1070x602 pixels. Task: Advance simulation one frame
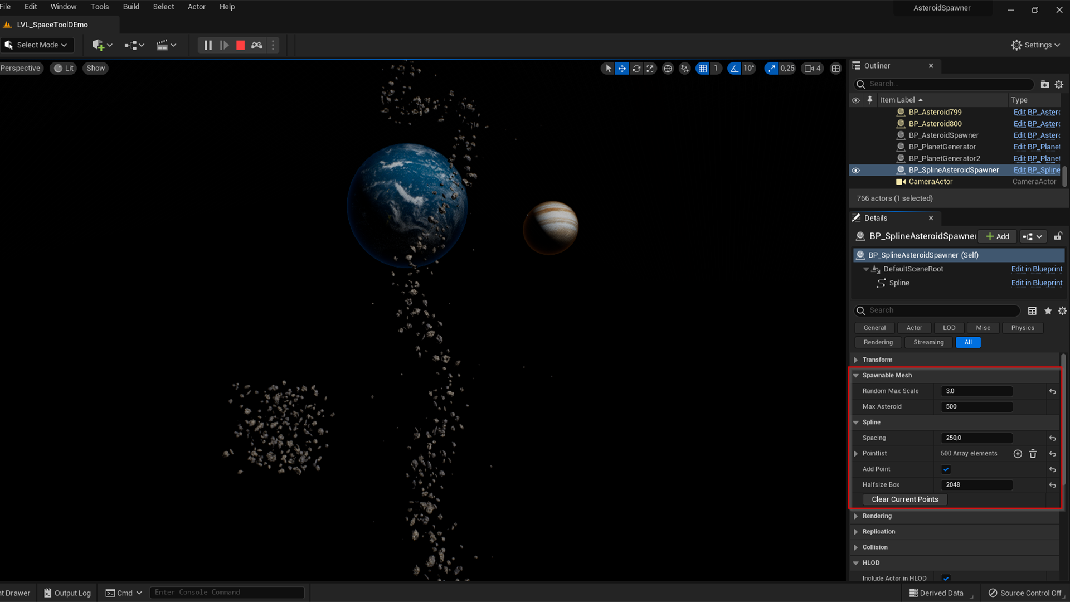click(x=224, y=45)
